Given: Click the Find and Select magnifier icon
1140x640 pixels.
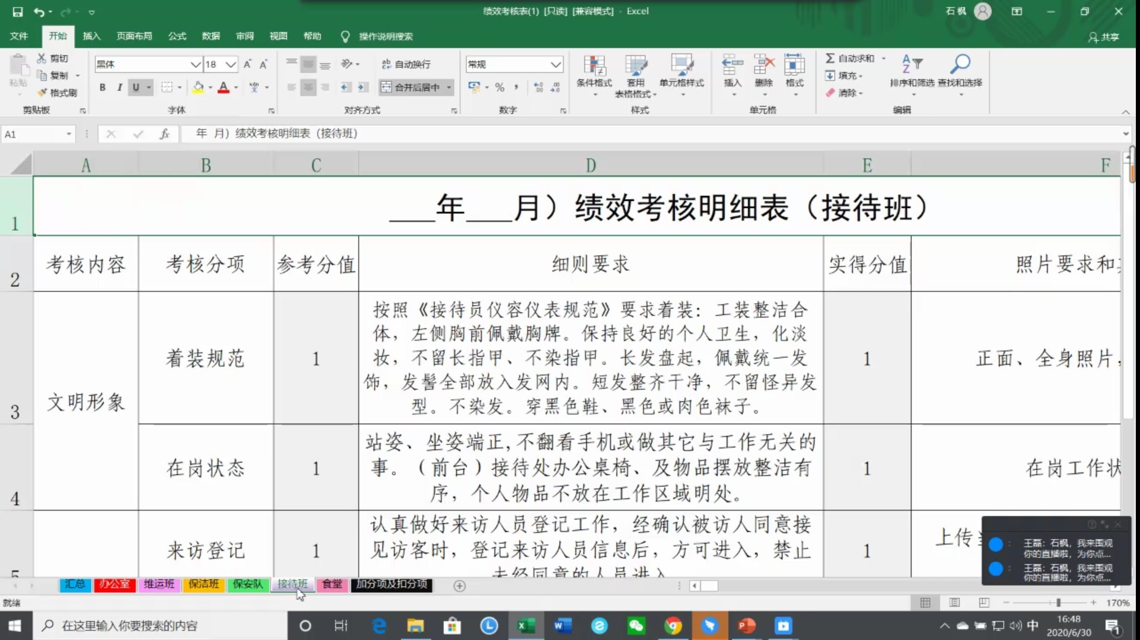Looking at the screenshot, I should pos(960,64).
